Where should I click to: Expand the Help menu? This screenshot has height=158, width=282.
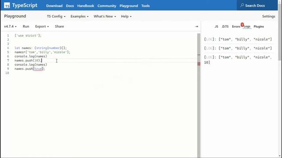click(126, 16)
